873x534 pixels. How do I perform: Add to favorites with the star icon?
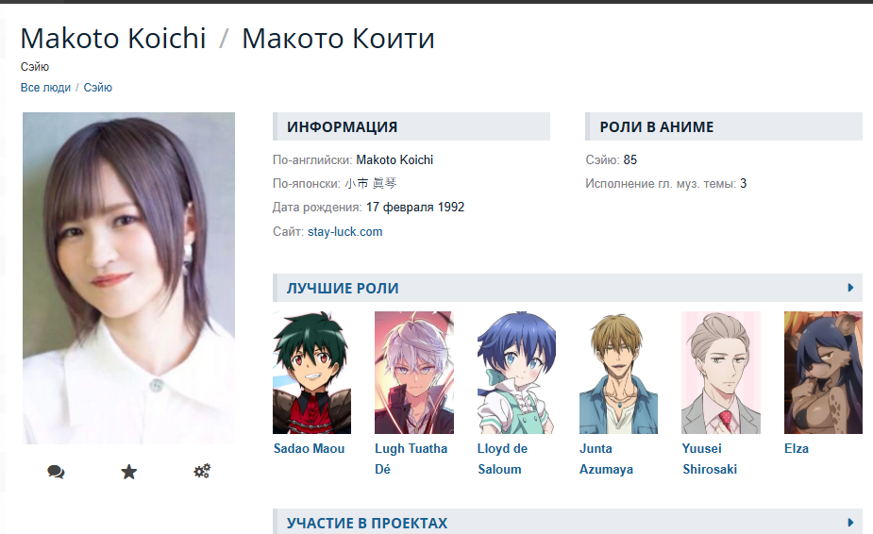pos(128,472)
